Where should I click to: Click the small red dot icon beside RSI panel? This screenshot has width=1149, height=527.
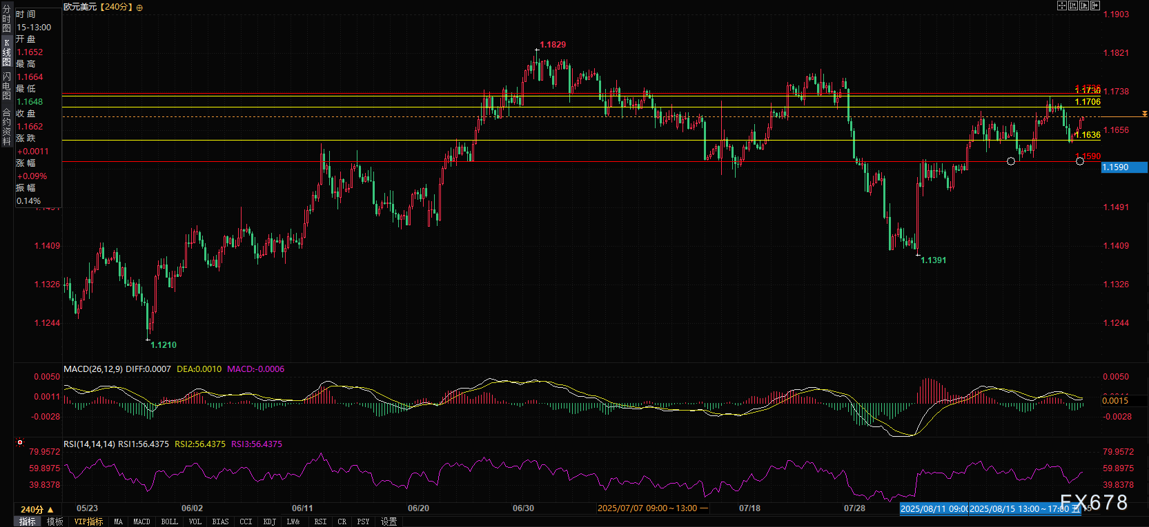(x=20, y=442)
